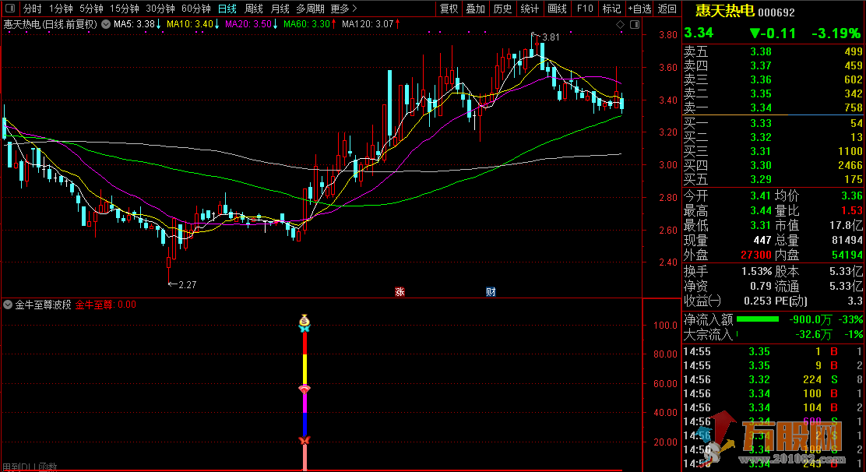The width and height of the screenshot is (866, 472).
Task: Click the red butterfly marker icon
Action: 305,442
